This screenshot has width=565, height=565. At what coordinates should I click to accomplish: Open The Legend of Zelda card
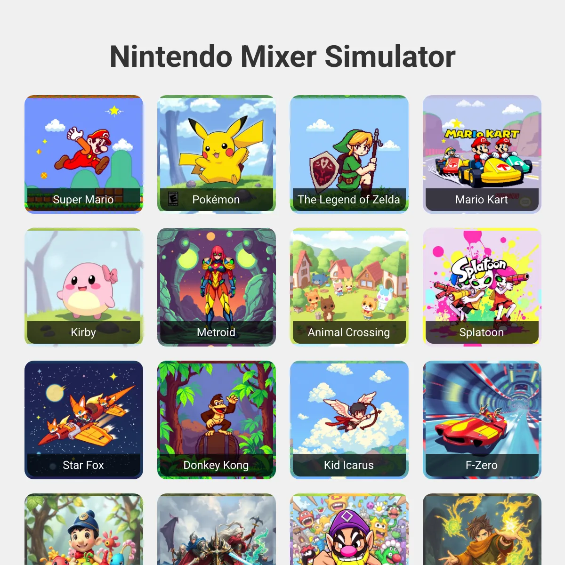(x=349, y=154)
